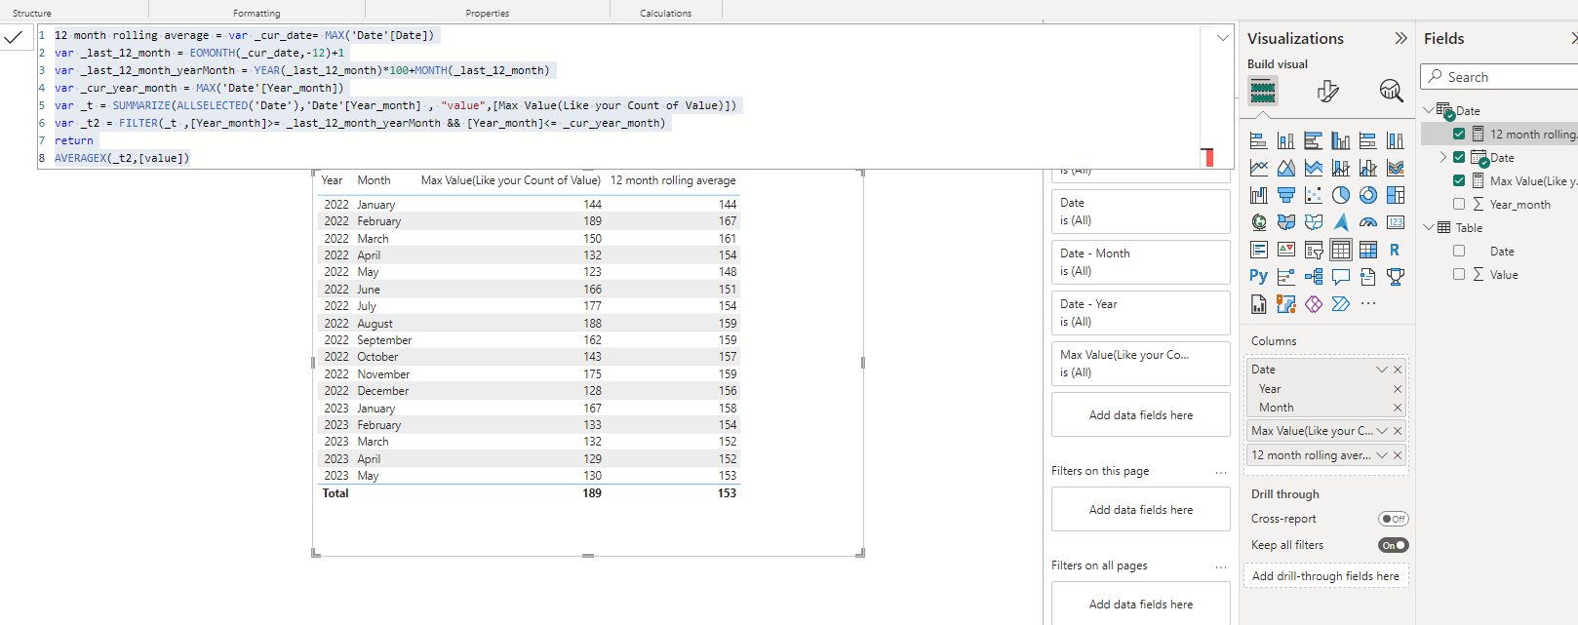Select the stacked bar chart visual

[x=1259, y=141]
